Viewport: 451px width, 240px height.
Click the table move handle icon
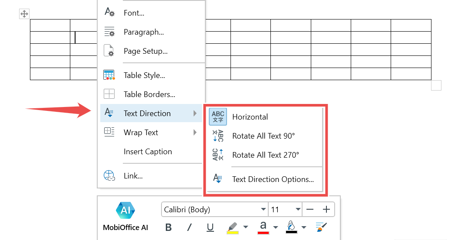coord(24,13)
